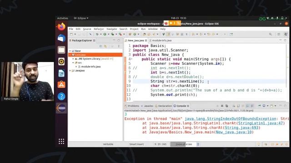Open LibreOffice Writer in the dock

click(x=61, y=73)
